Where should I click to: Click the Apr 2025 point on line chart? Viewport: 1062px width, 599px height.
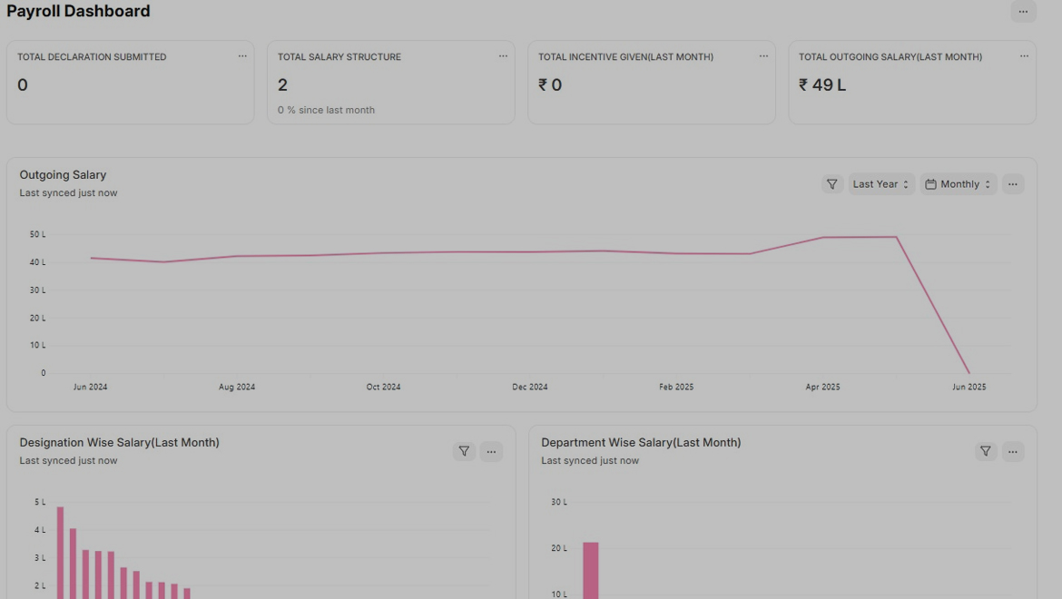click(x=823, y=238)
